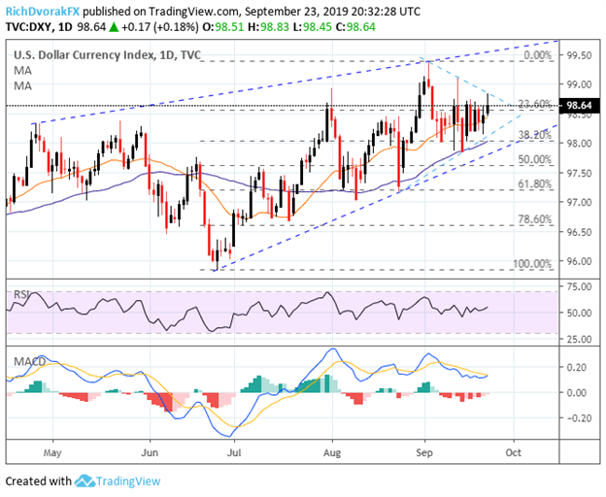The height and width of the screenshot is (497, 606).
Task: Click the May label on time axis
Action: click(x=52, y=452)
